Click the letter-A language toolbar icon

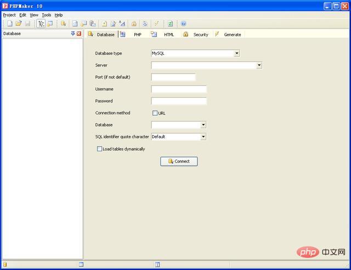[122, 24]
